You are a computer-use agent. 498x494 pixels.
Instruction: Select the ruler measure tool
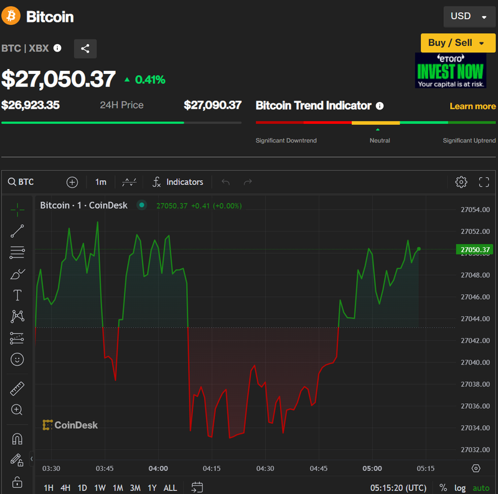tap(17, 389)
